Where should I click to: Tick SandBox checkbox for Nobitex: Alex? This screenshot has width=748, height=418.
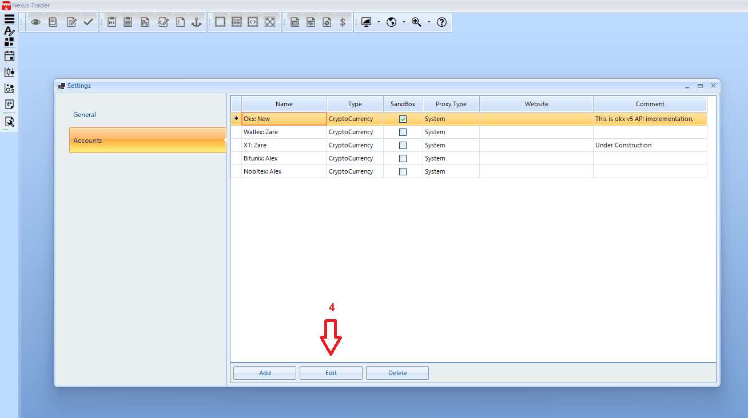click(x=403, y=171)
